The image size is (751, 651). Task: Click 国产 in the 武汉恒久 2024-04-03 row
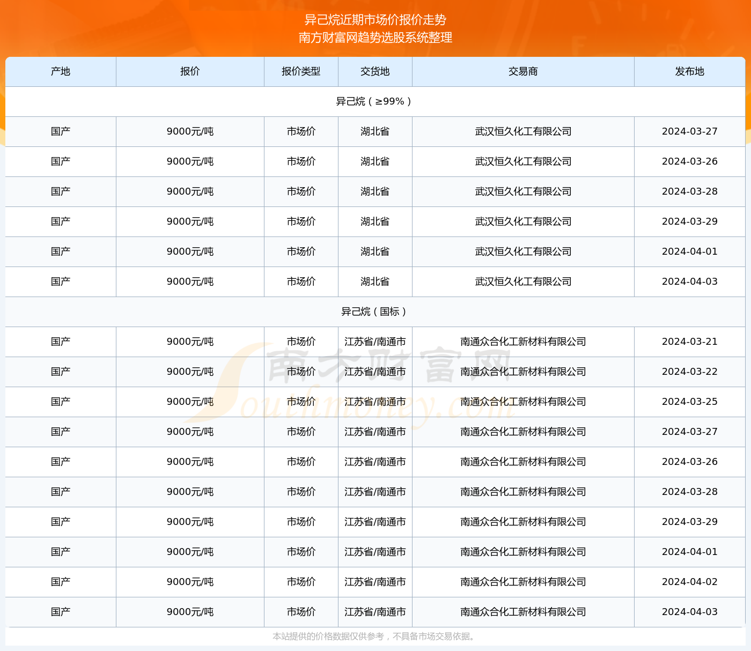tap(61, 282)
